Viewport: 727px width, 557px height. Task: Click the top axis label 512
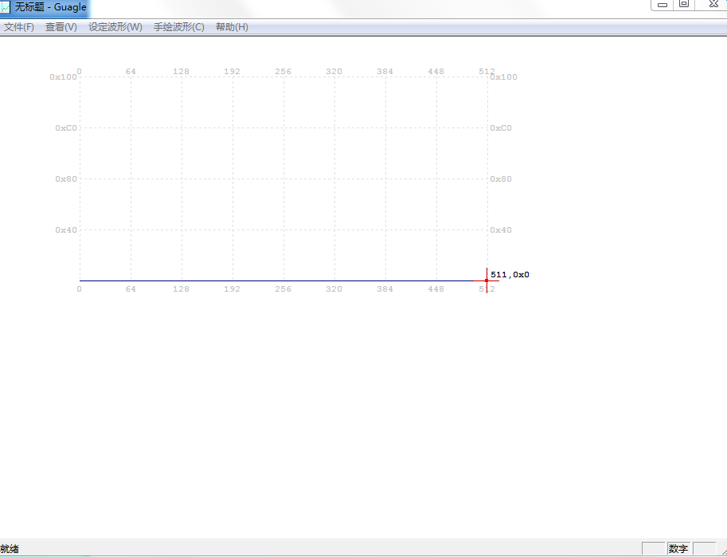coord(487,72)
